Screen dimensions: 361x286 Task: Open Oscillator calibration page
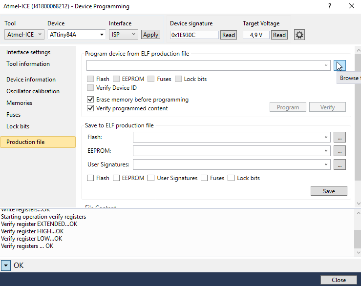(x=33, y=91)
